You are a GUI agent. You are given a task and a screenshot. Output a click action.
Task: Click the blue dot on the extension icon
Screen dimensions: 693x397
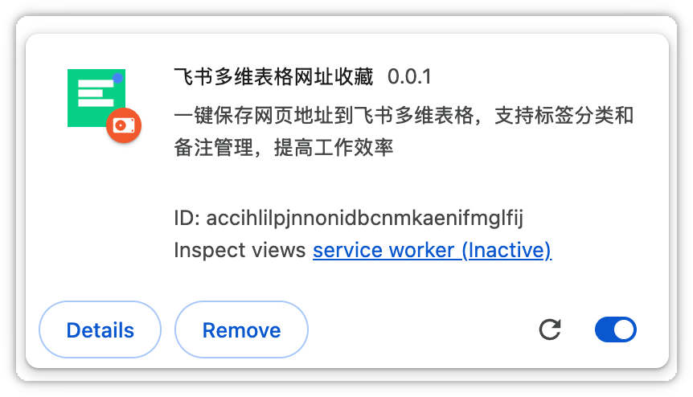pyautogui.click(x=117, y=79)
